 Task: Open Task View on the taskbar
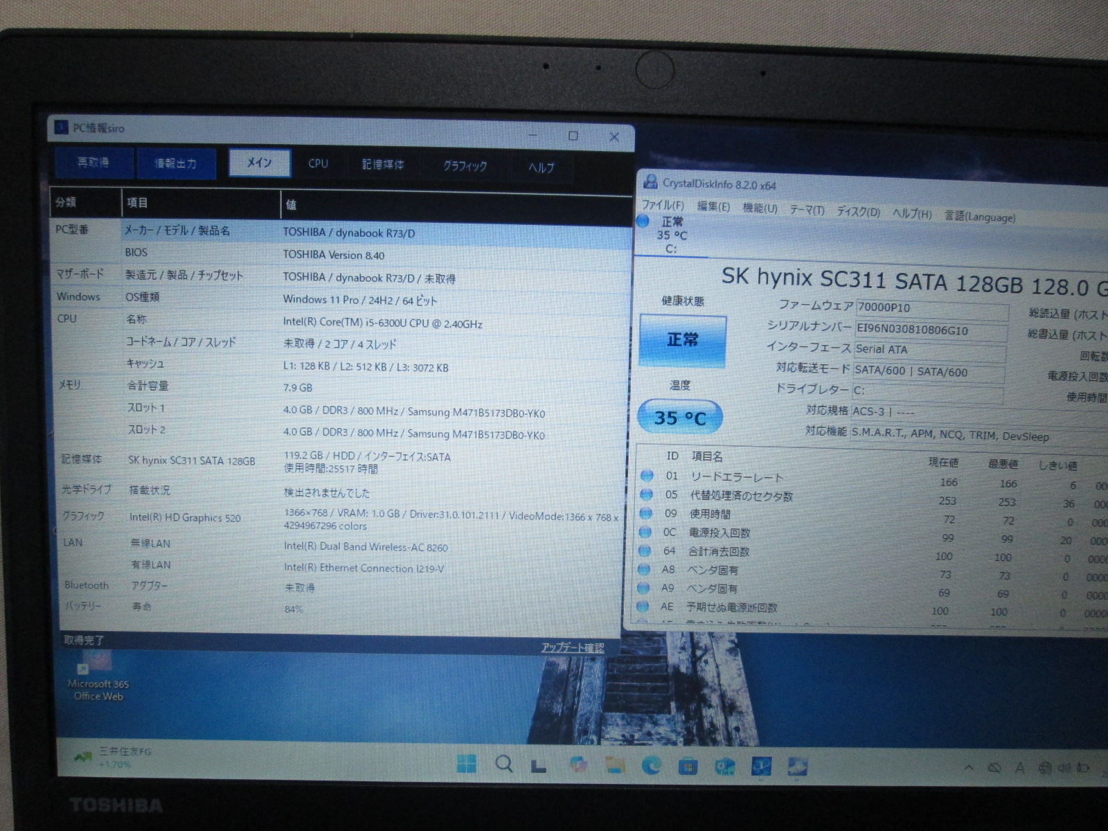(539, 765)
